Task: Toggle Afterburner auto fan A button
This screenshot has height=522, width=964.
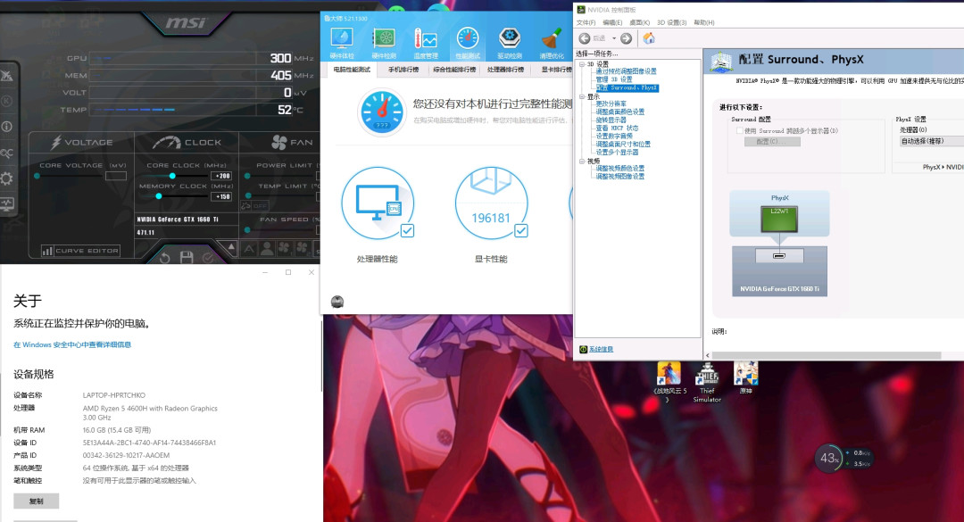Action: point(249,248)
